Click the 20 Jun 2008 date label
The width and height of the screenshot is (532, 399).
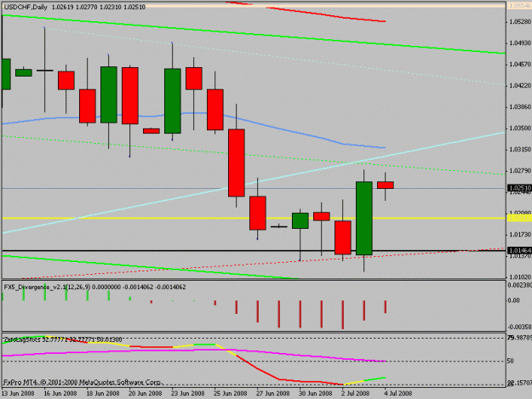point(146,393)
